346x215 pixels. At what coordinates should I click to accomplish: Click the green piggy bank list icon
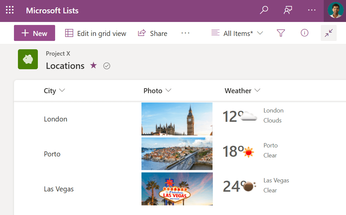click(28, 59)
